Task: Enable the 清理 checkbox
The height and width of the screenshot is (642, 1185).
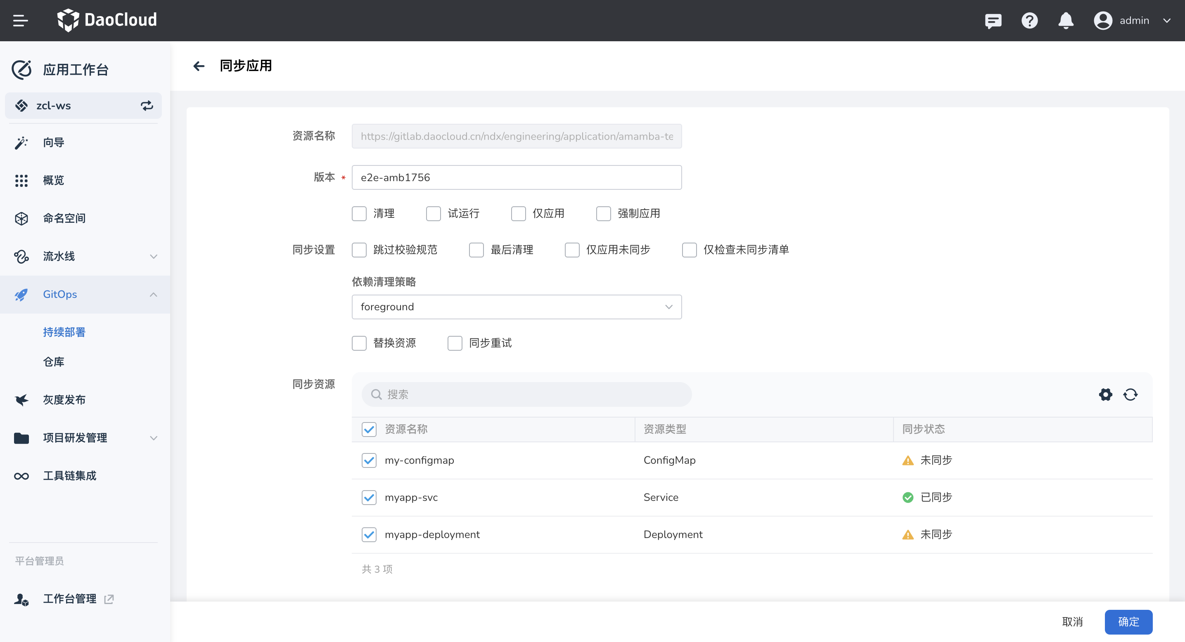Action: (359, 214)
